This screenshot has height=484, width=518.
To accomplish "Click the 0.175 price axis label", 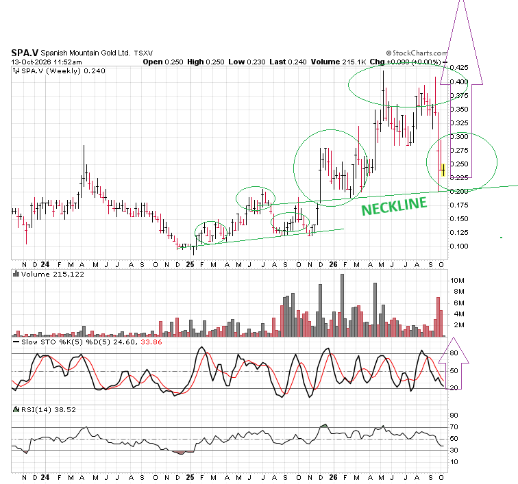I will [459, 205].
